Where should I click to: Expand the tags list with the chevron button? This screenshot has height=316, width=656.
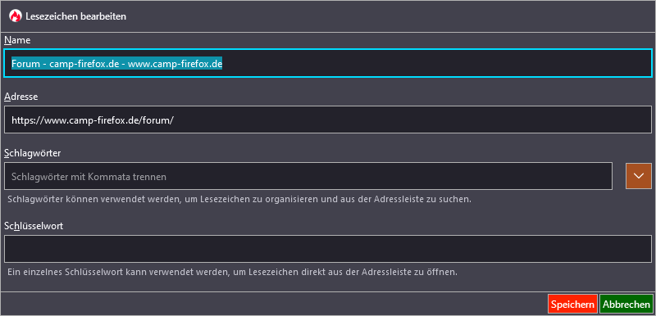point(639,176)
